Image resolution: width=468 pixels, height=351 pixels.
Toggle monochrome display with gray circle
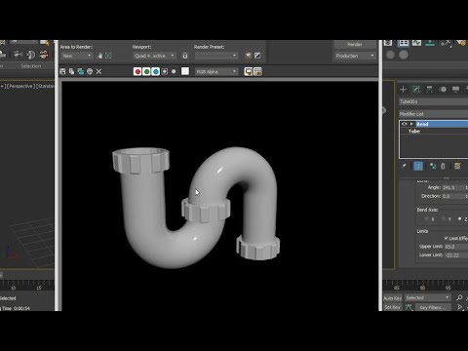[x=174, y=71]
